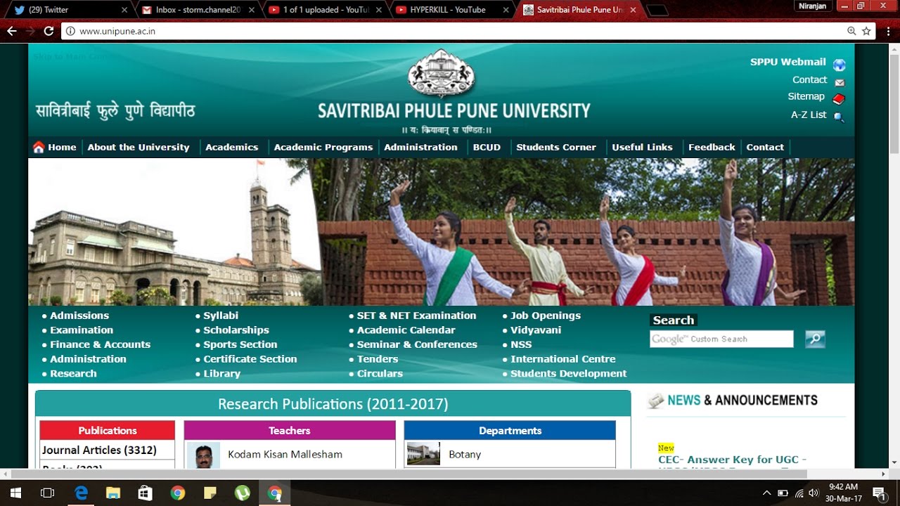This screenshot has height=506, width=900.
Task: Open the Examination link
Action: click(x=82, y=330)
